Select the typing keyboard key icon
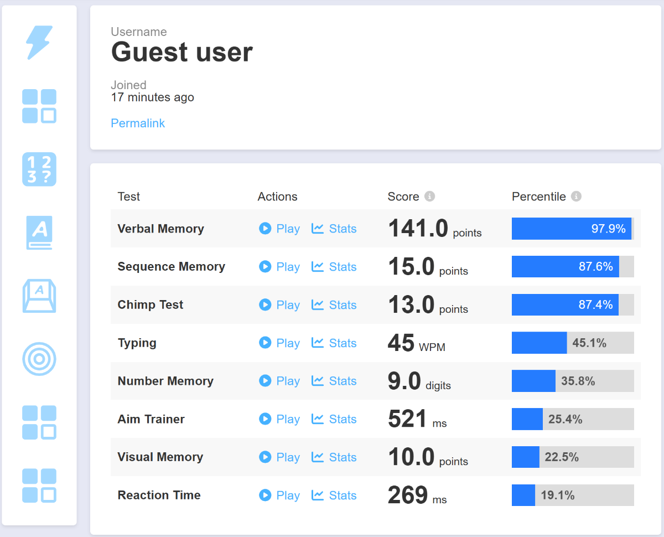This screenshot has width=664, height=537. click(x=39, y=296)
